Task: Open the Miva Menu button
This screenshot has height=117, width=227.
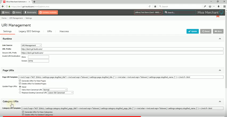Action: point(6,12)
